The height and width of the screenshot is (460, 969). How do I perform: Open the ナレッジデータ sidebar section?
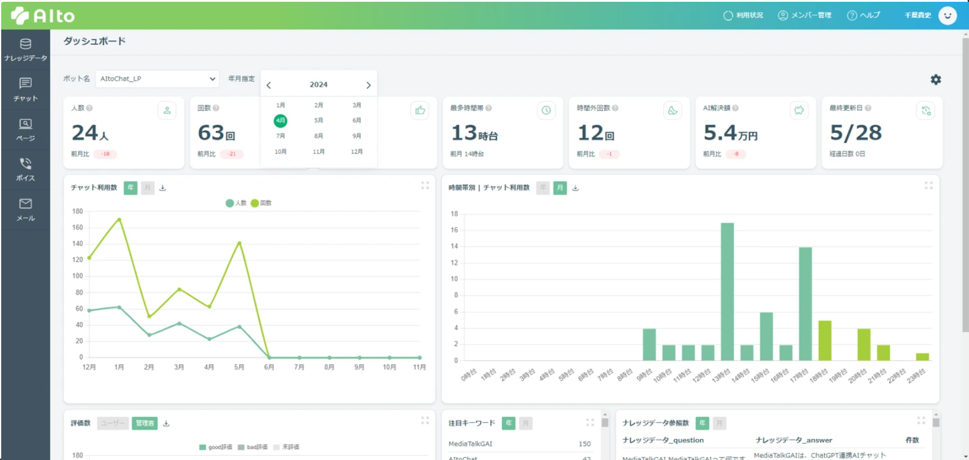pos(25,50)
